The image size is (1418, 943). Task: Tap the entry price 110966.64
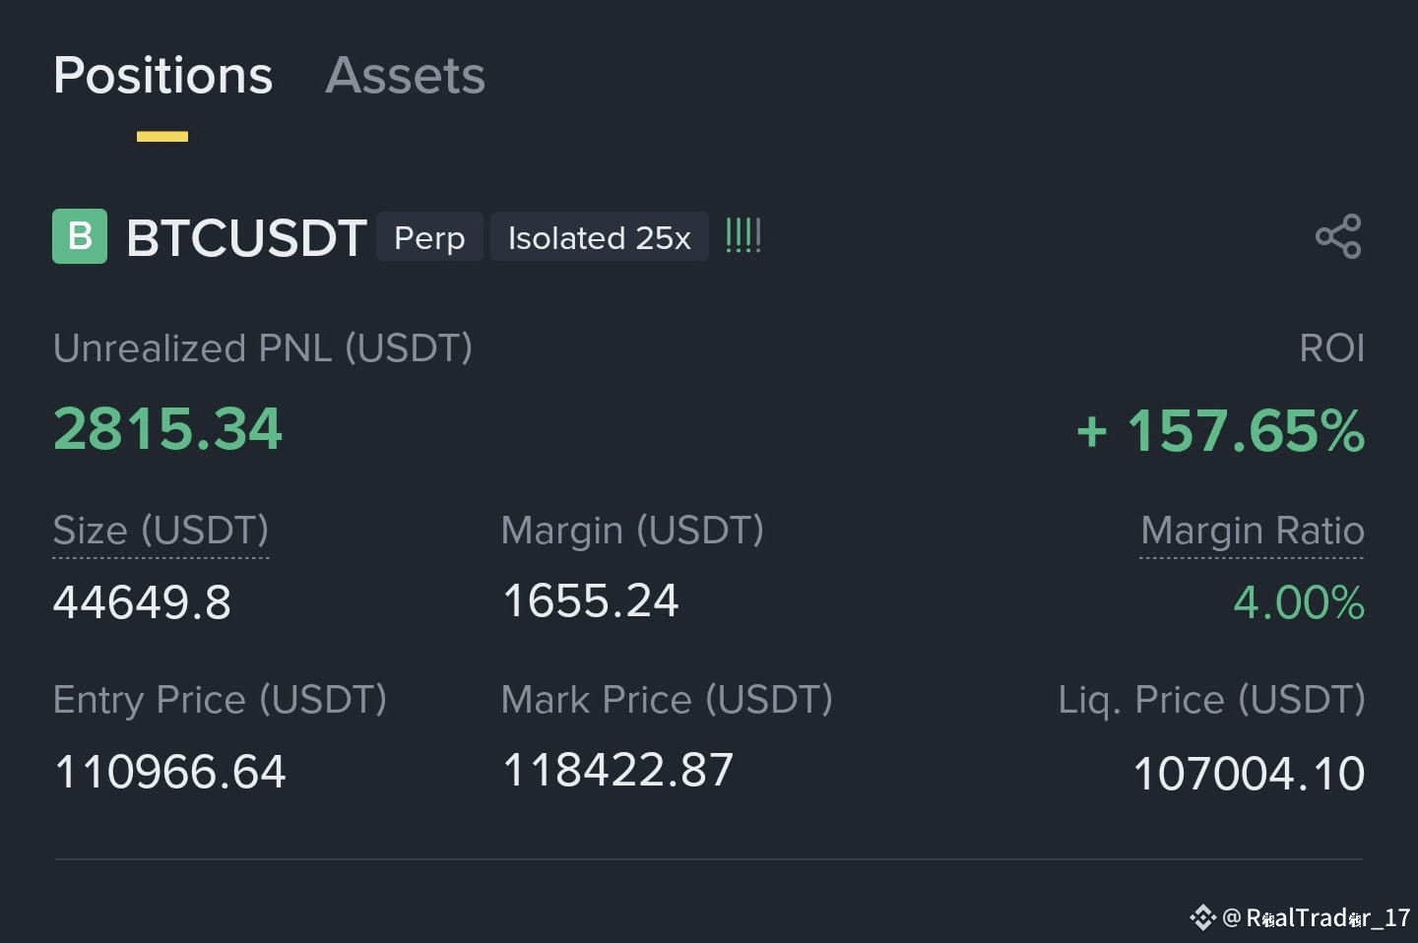[x=169, y=771]
